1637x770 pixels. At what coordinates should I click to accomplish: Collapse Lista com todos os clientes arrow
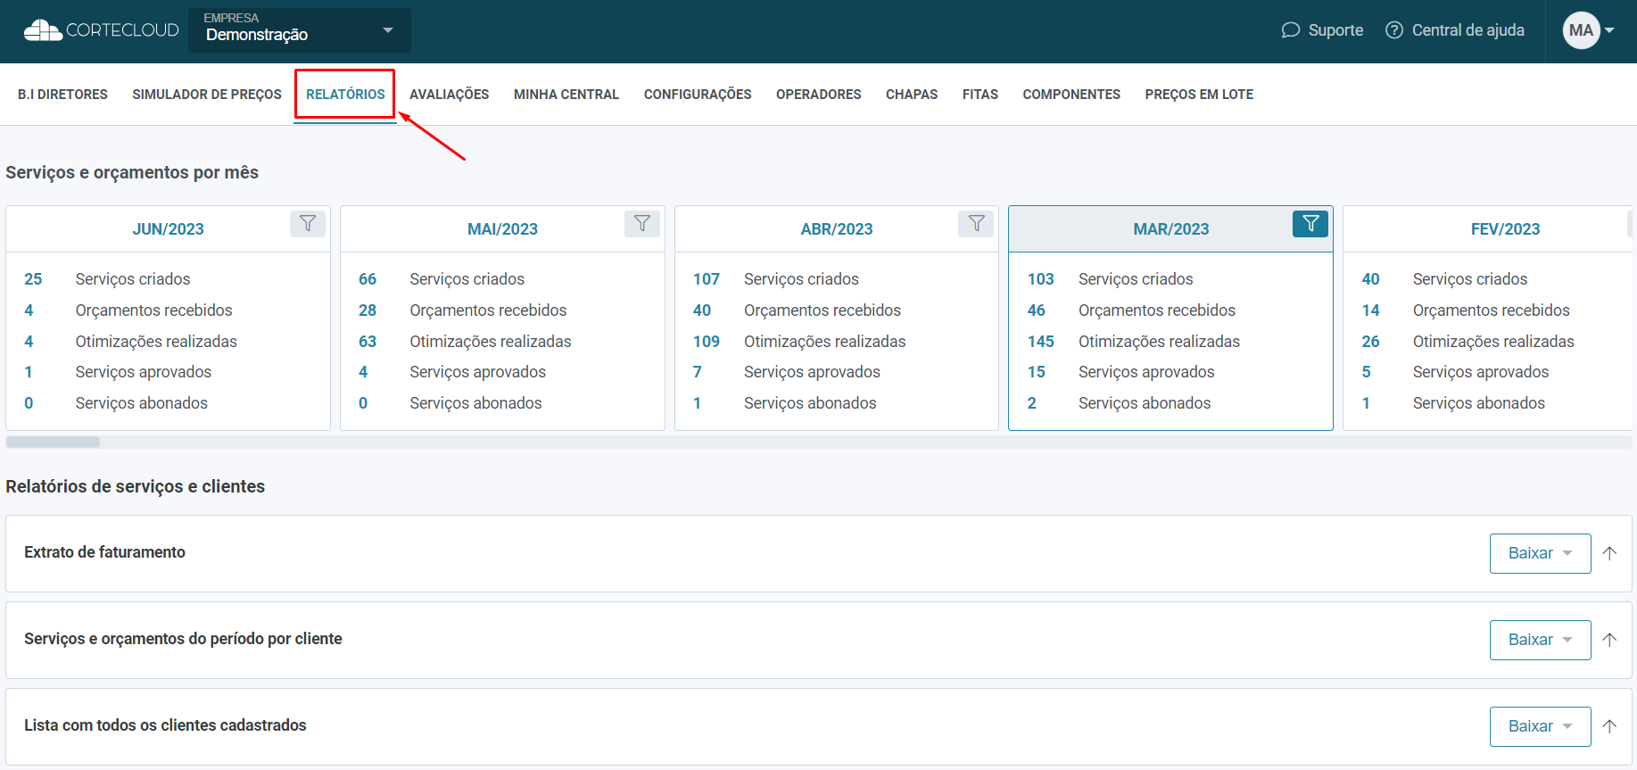[1609, 726]
